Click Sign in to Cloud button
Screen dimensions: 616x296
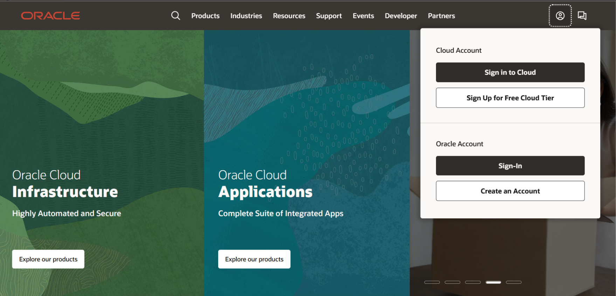tap(510, 72)
